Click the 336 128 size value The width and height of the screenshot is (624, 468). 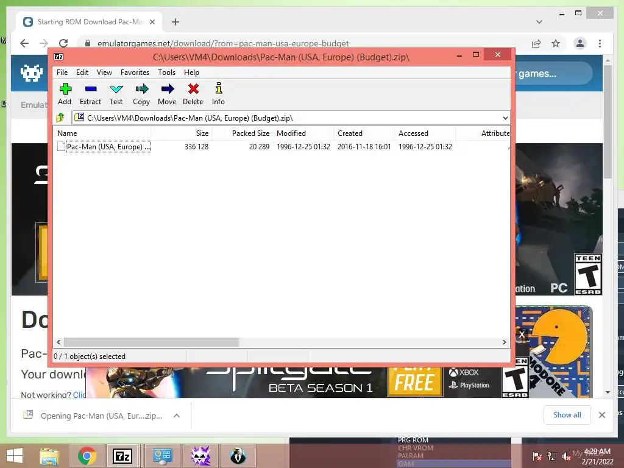197,146
